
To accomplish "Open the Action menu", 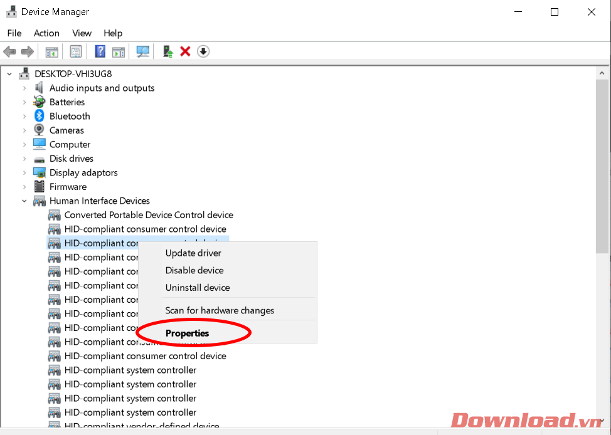I will click(46, 33).
